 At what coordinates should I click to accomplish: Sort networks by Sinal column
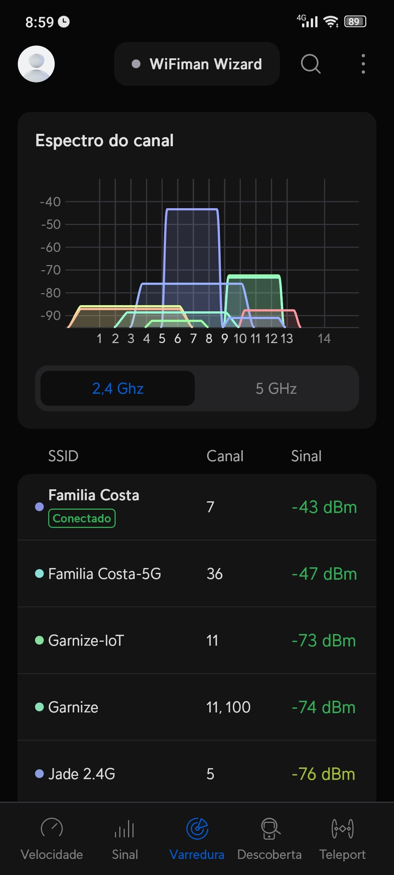click(306, 456)
